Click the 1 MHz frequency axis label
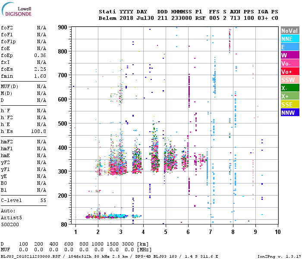Viewport: 302px width, 259px height. tap(75, 232)
